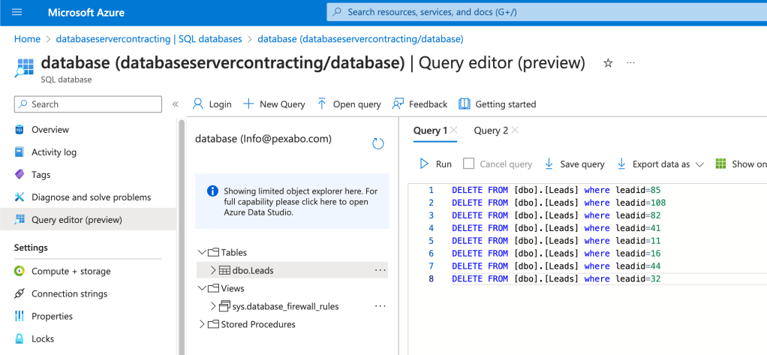Send Feedback via the toolbar label

(428, 104)
